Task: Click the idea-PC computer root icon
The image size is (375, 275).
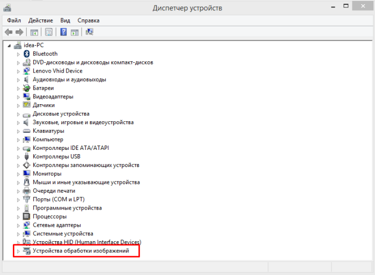Action: coord(18,45)
